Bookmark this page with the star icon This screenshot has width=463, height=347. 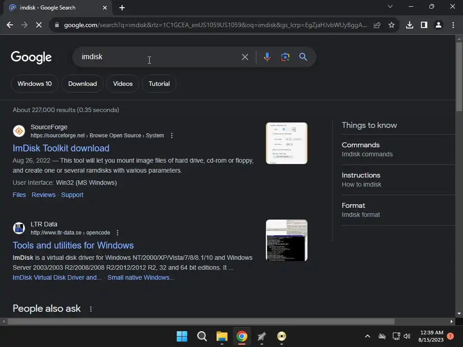(x=392, y=25)
